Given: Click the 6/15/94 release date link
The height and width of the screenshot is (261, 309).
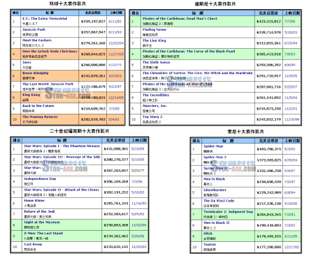Looking at the screenshot, I should click(x=291, y=43).
